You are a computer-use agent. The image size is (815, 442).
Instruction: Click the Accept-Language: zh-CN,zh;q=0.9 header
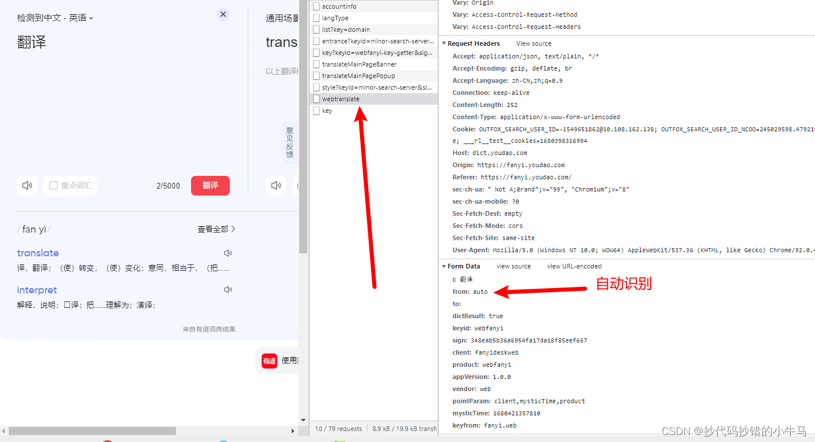pos(508,80)
